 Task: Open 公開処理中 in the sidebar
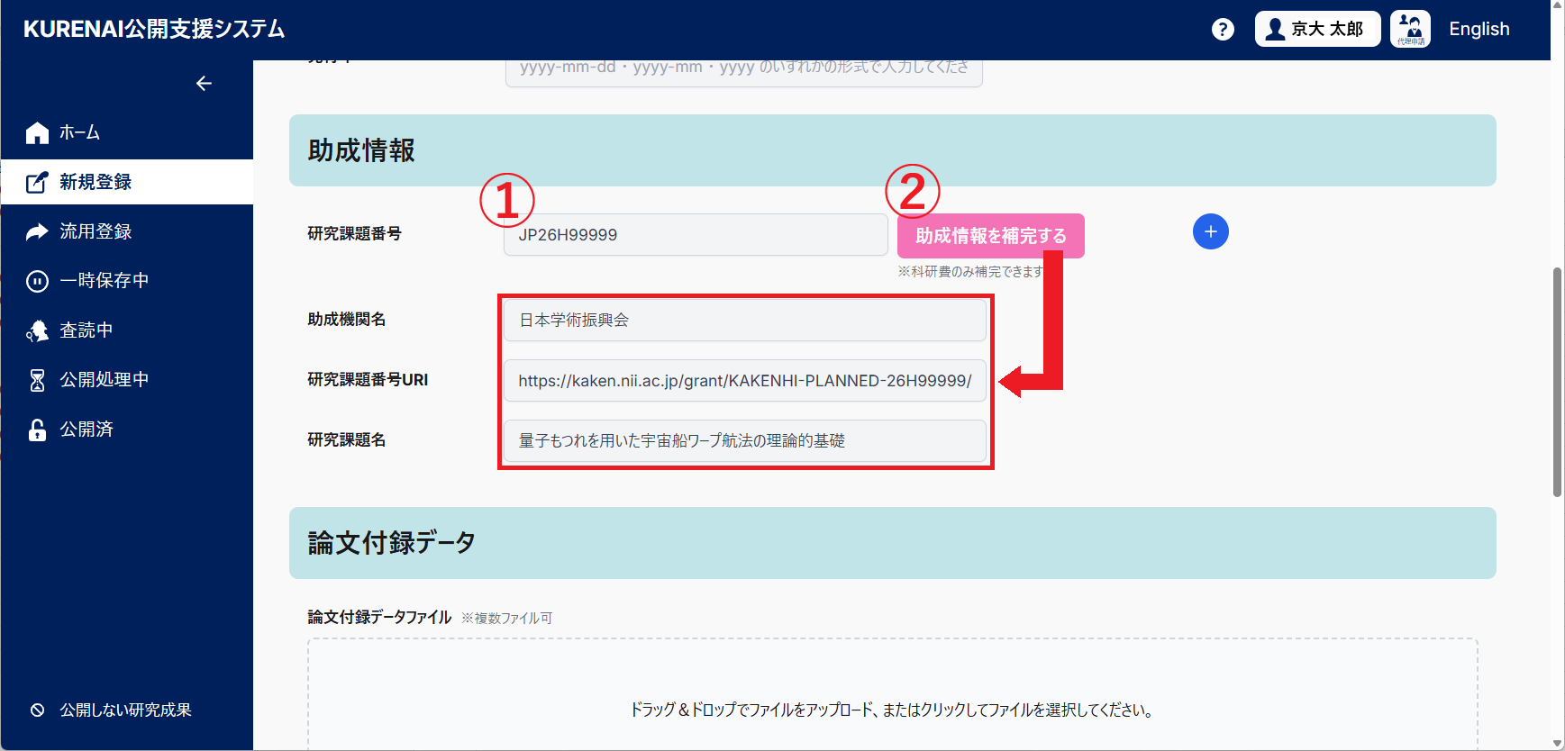click(x=127, y=380)
